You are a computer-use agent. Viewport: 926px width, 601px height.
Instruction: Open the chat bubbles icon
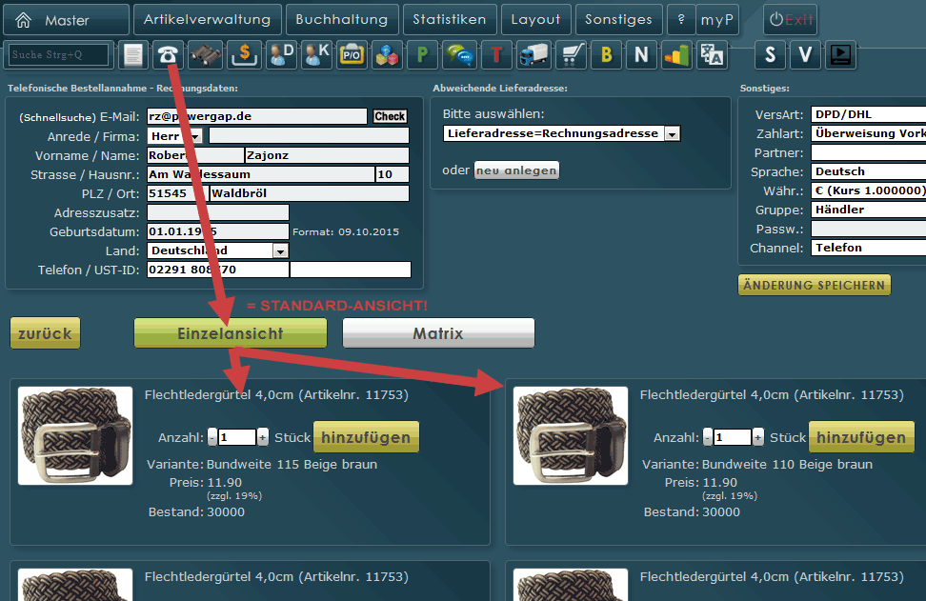coord(459,55)
